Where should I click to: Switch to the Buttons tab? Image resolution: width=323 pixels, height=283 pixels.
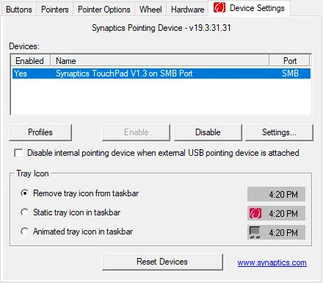point(19,10)
